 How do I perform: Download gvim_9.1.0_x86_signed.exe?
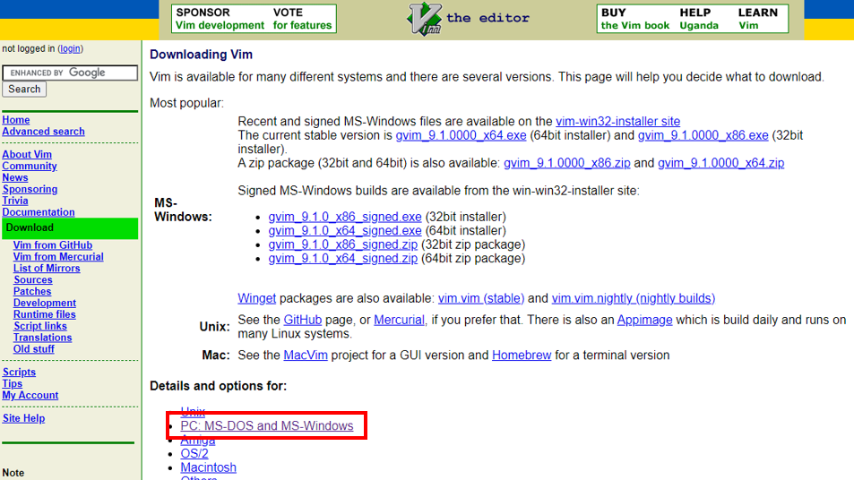345,217
